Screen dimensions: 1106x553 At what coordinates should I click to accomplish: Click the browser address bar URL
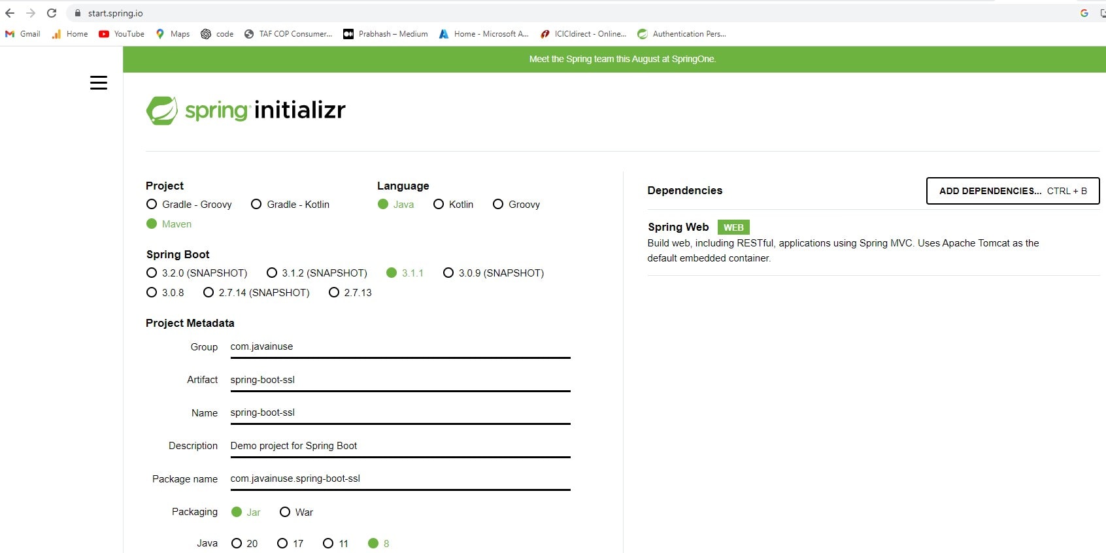[x=115, y=13]
